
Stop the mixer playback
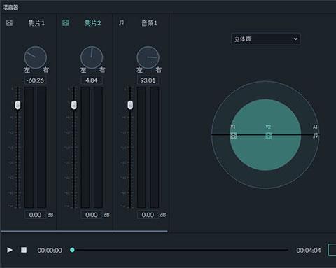tap(24, 250)
